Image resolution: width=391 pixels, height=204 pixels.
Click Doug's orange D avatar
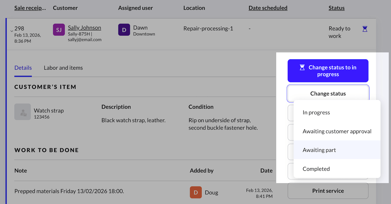(196, 192)
